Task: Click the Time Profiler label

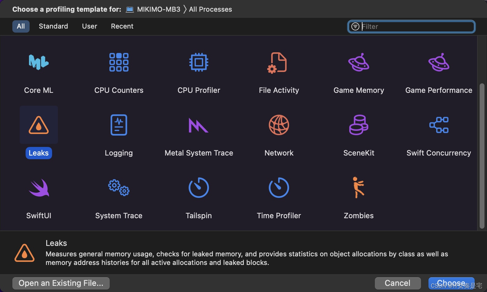Action: pos(279,216)
